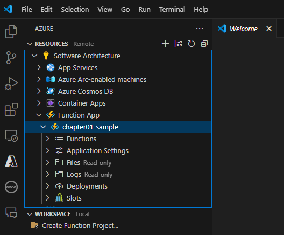Open the Help menu
This screenshot has width=284, height=235.
201,10
